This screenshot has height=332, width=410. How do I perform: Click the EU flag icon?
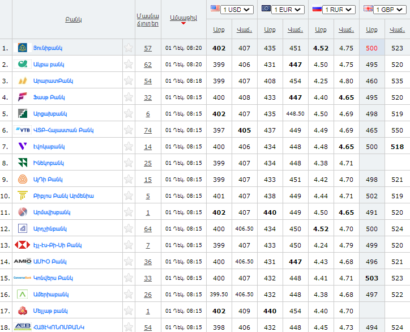(266, 8)
